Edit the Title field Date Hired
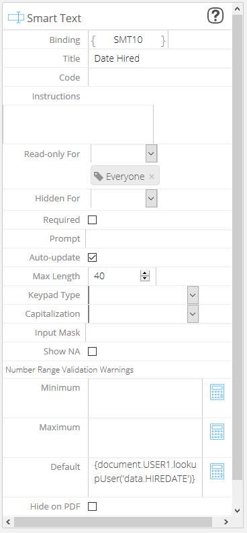This screenshot has height=533, width=247. pos(160,58)
